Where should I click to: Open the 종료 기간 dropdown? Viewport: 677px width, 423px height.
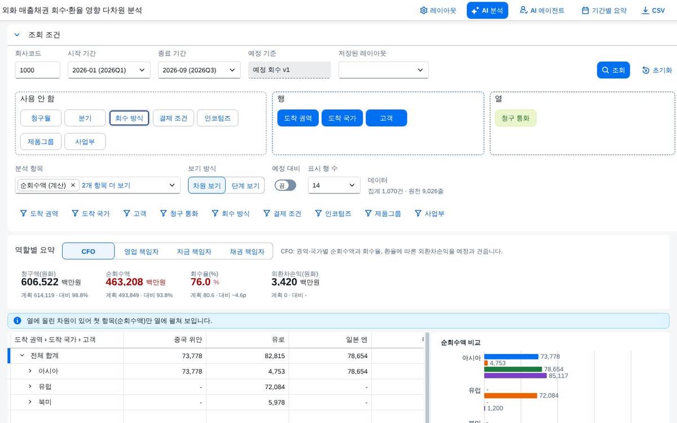pos(199,70)
